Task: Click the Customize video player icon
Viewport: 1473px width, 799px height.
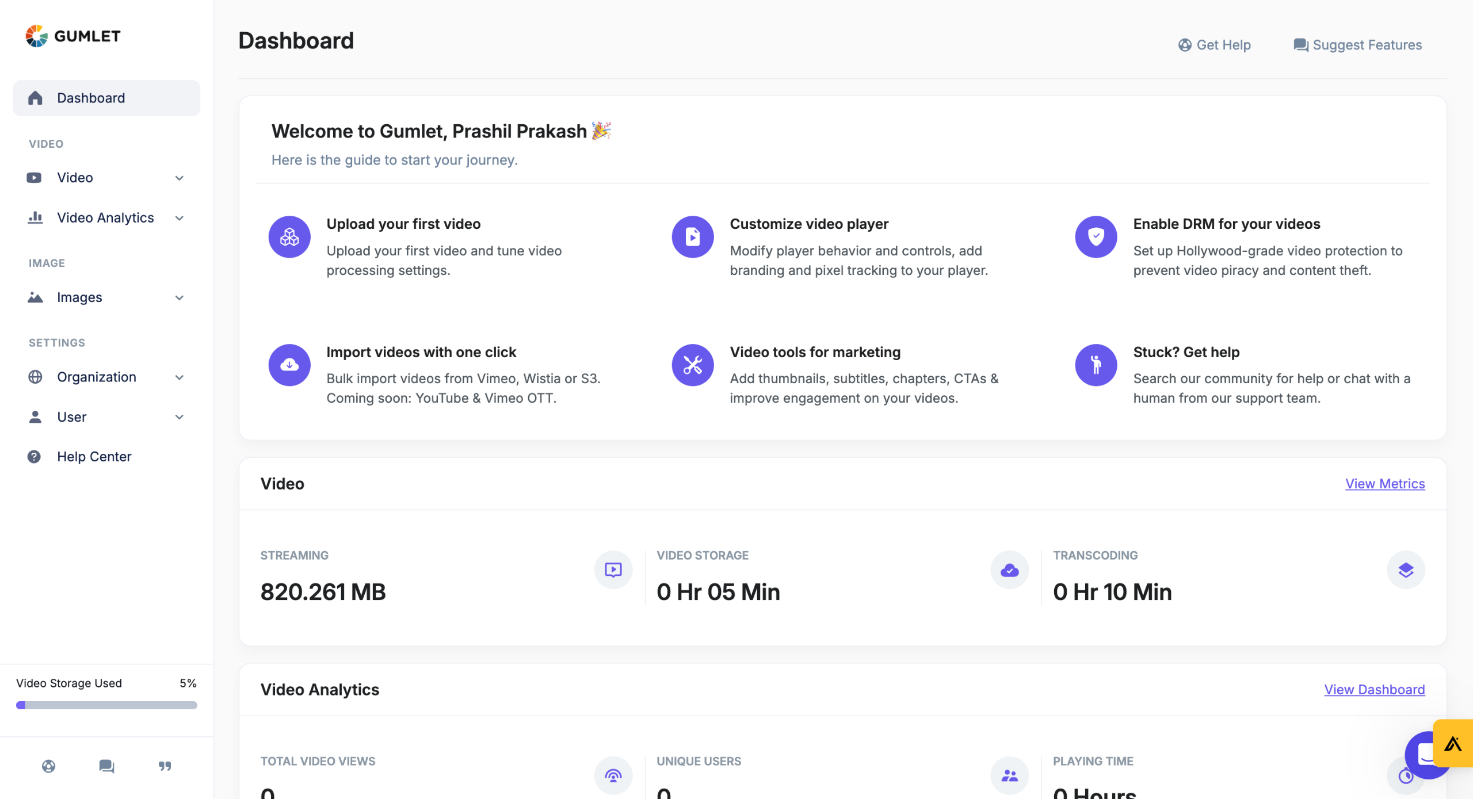Action: [x=693, y=237]
